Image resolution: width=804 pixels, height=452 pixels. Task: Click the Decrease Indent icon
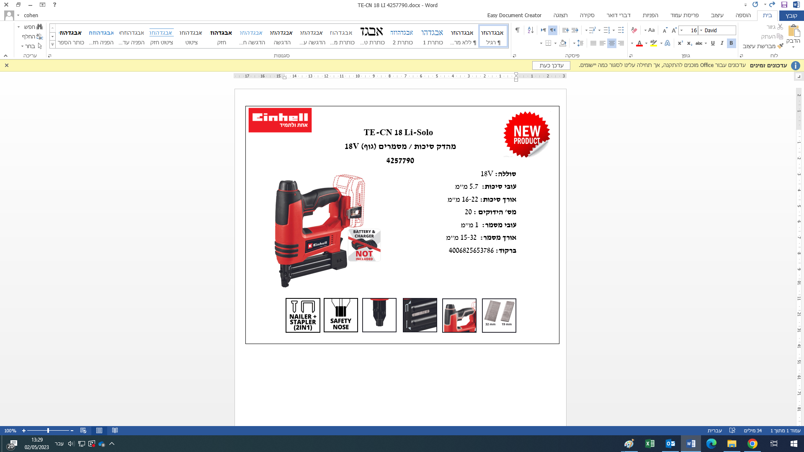click(575, 30)
